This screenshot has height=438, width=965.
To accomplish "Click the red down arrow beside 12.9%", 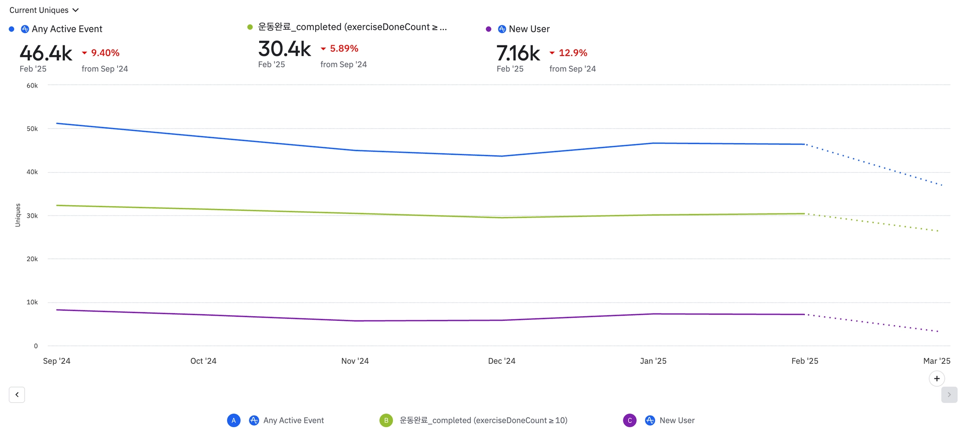I will coord(552,53).
